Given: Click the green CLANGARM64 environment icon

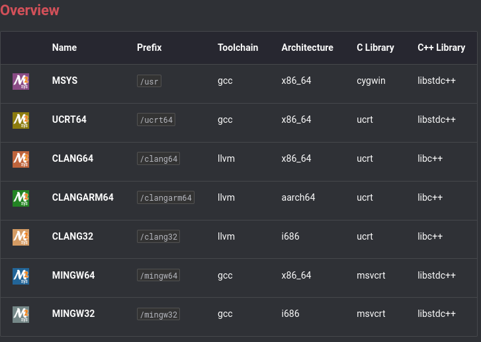Looking at the screenshot, I should tap(21, 197).
